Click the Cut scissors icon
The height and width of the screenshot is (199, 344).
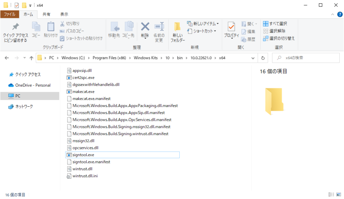coord(62,24)
